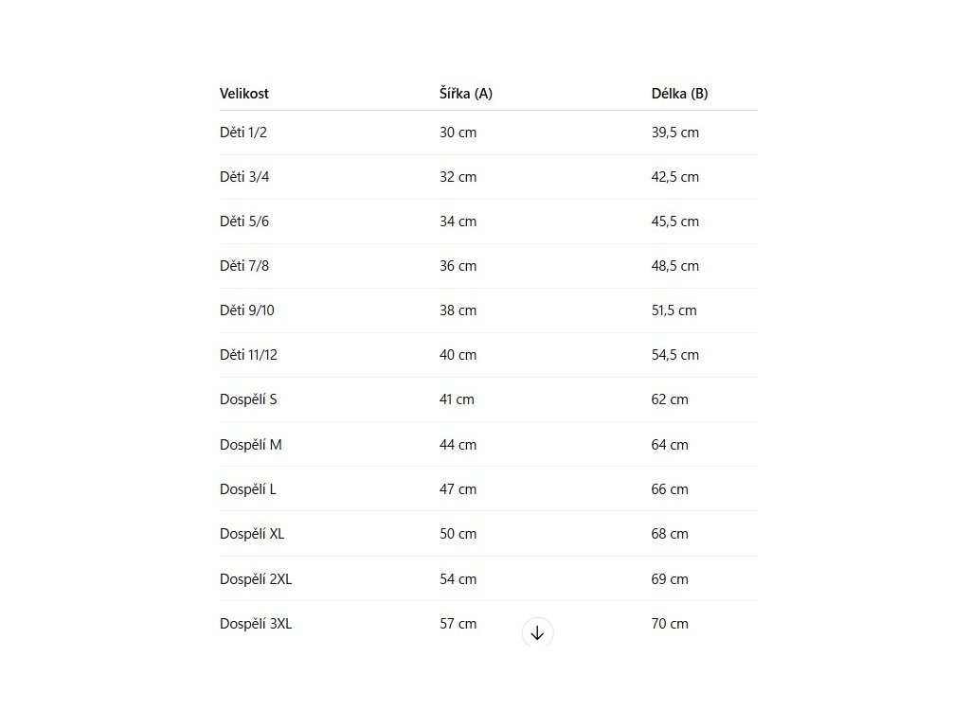Click the Děti 7/8 size label

point(244,266)
